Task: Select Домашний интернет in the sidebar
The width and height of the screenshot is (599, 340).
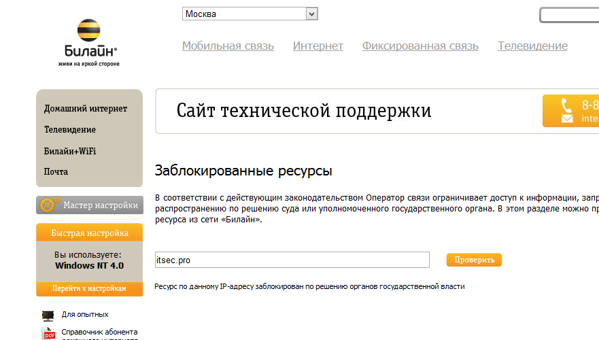Action: (x=86, y=109)
